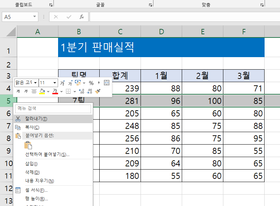Viewport: 280px width, 206px height.
Task: Increase decimal places
Action: click(x=81, y=91)
